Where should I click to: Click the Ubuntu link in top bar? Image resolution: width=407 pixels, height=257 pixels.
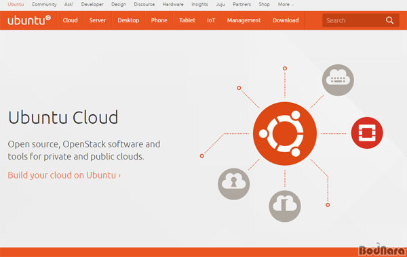(x=16, y=5)
